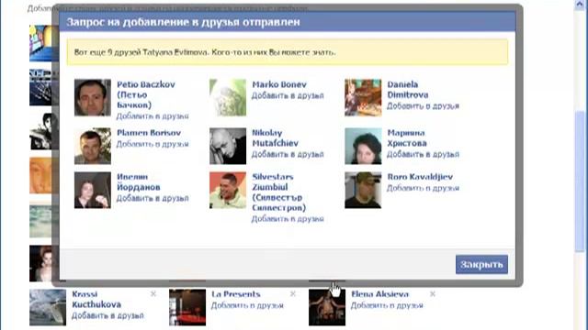Dismiss La Presents suggestion with X
Image resolution: width=588 pixels, height=330 pixels.
tap(293, 294)
